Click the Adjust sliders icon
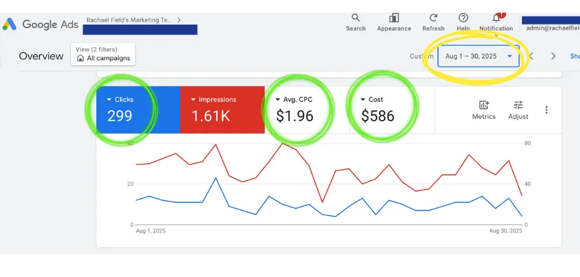Screen dimensions: 580x277 click(518, 105)
